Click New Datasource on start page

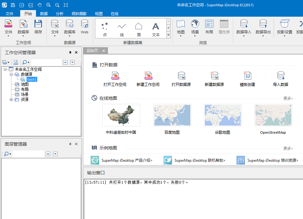tap(214, 79)
